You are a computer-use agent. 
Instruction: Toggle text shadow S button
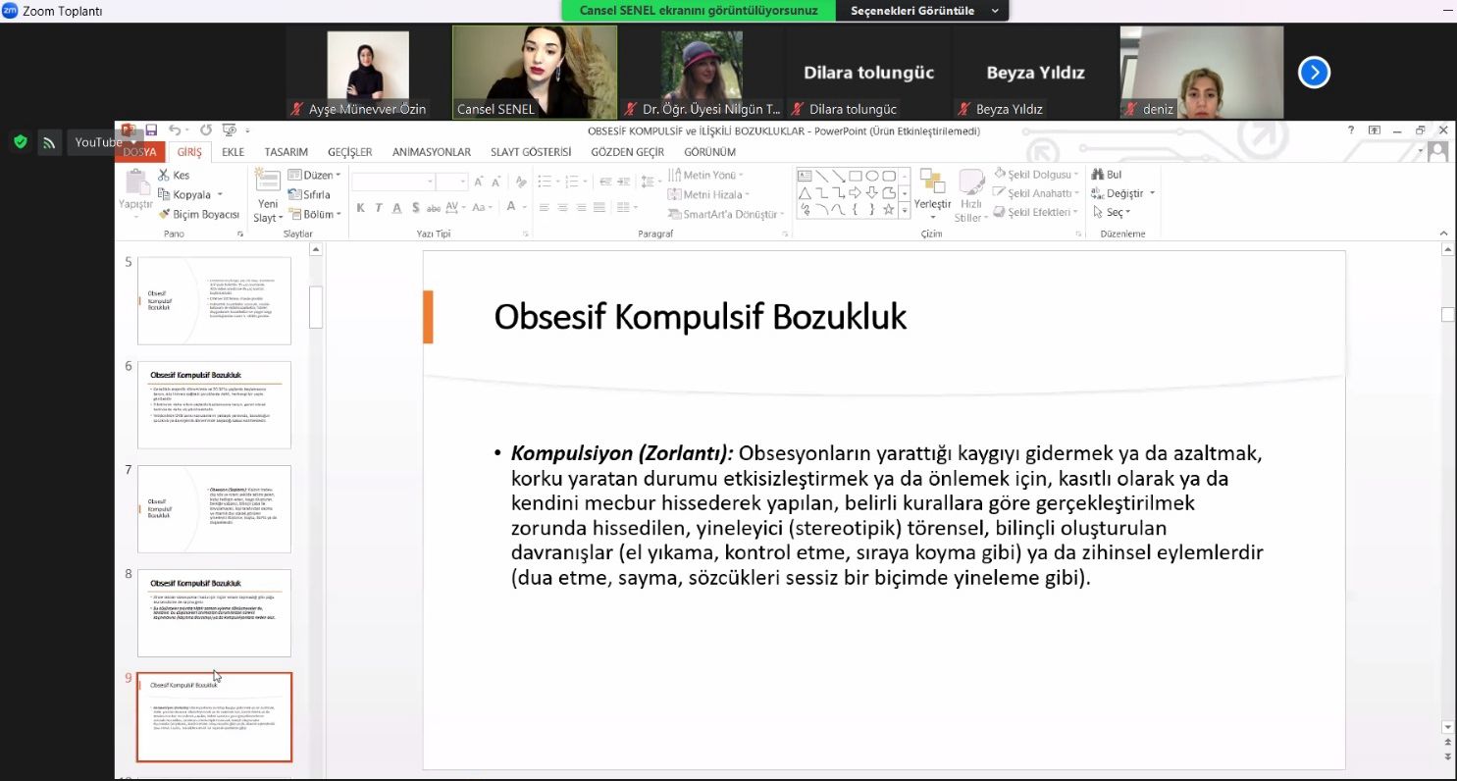coord(416,208)
